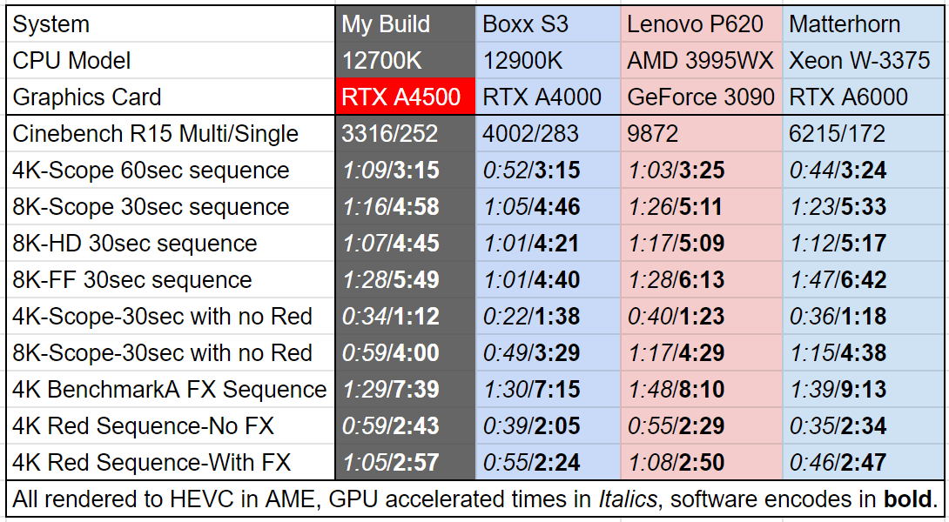Click the My Build header cell
Viewport: 949px width, 522px height.
tap(406, 24)
